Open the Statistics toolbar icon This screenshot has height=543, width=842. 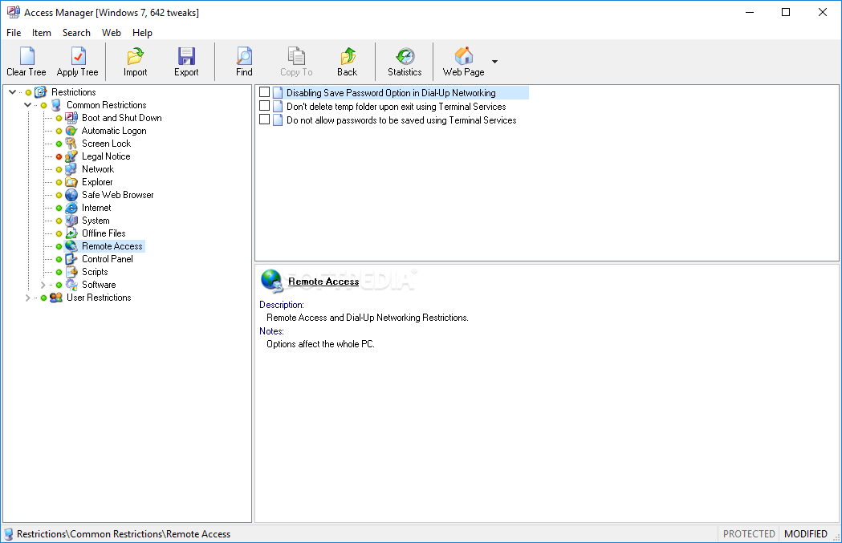(x=405, y=56)
